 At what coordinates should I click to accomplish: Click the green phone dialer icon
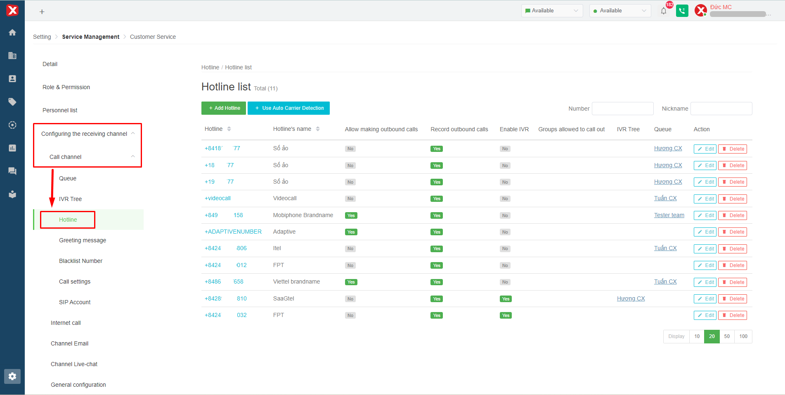(x=682, y=11)
